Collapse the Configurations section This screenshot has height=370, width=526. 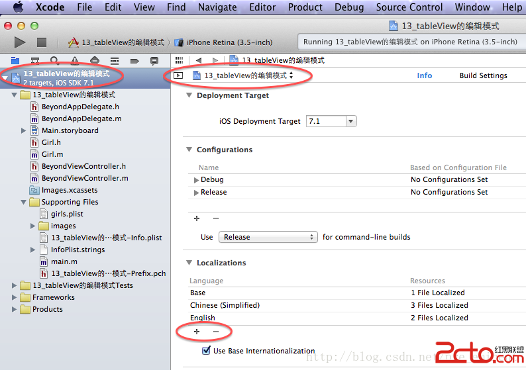click(189, 150)
